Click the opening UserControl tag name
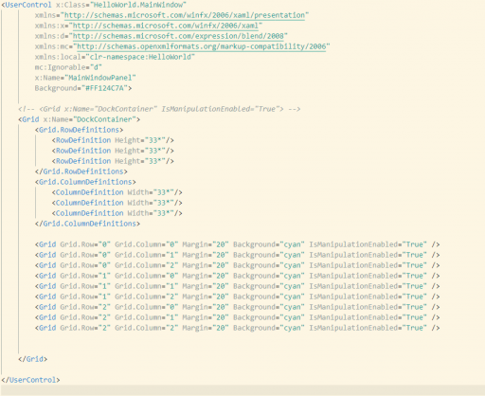Viewport: 485px width, 396px height. pyautogui.click(x=28, y=5)
